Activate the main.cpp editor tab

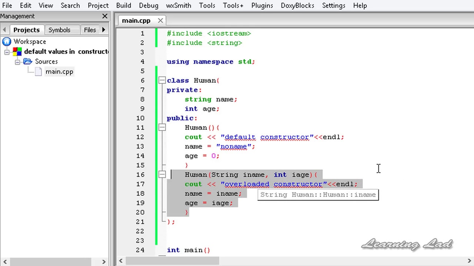pos(136,21)
